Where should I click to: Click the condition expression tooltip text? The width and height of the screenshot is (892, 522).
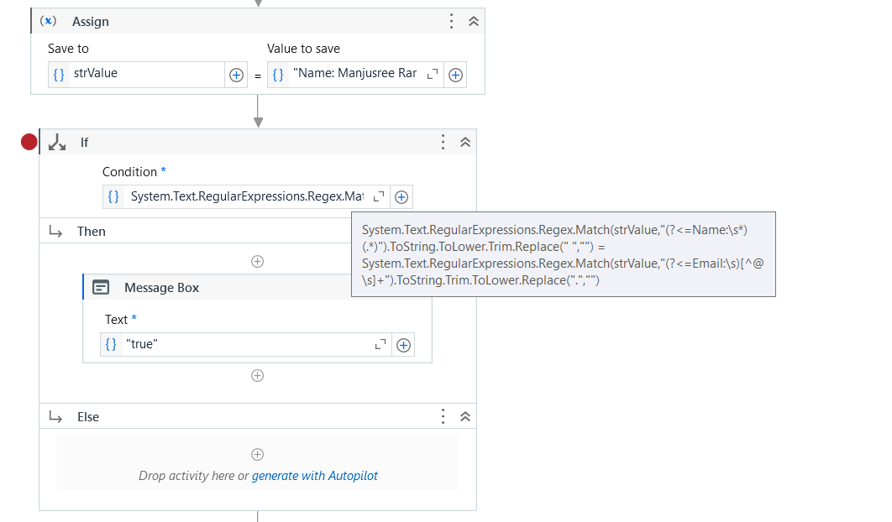(x=563, y=255)
